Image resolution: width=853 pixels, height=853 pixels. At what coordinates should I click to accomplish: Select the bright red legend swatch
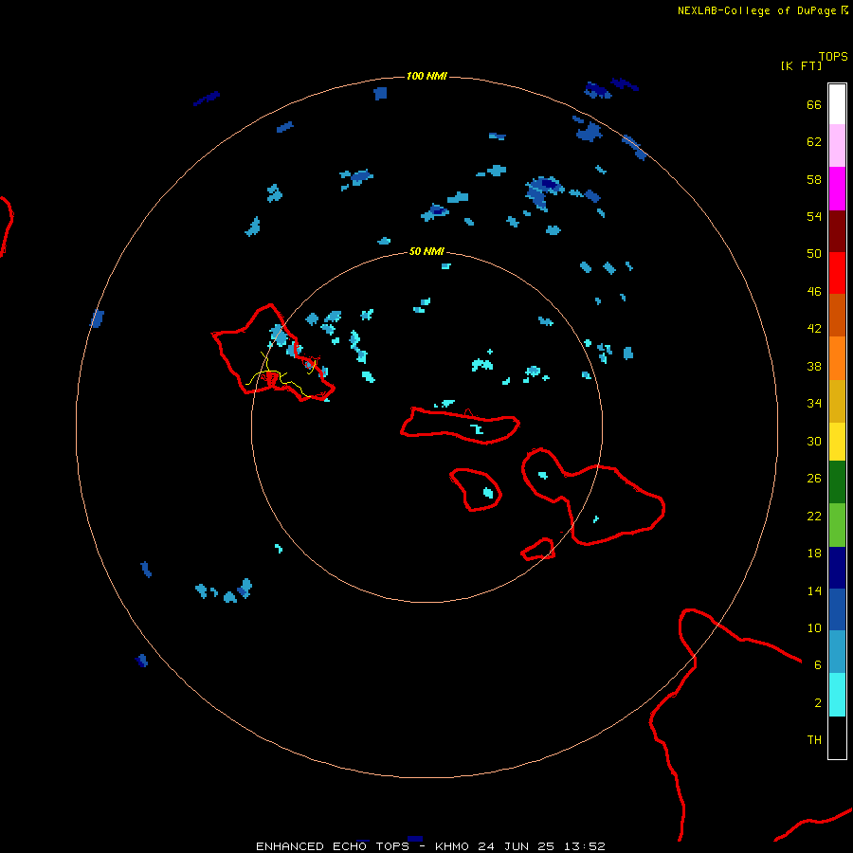click(837, 273)
